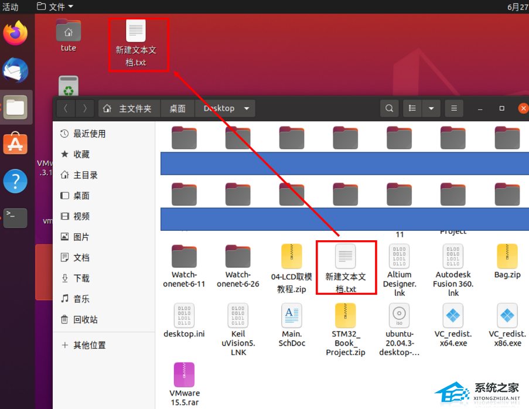
Task: Select Autodesk Fusion 360.lnk file
Action: [453, 270]
